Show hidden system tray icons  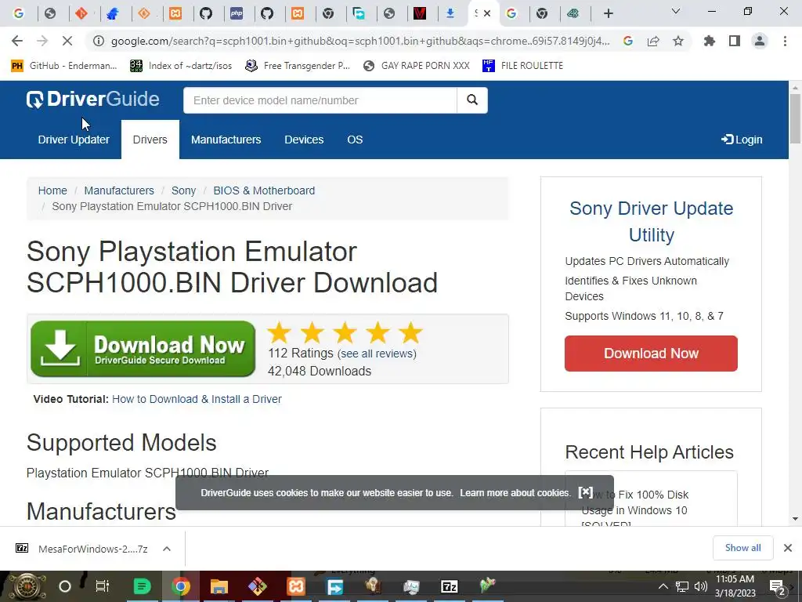[x=663, y=586]
